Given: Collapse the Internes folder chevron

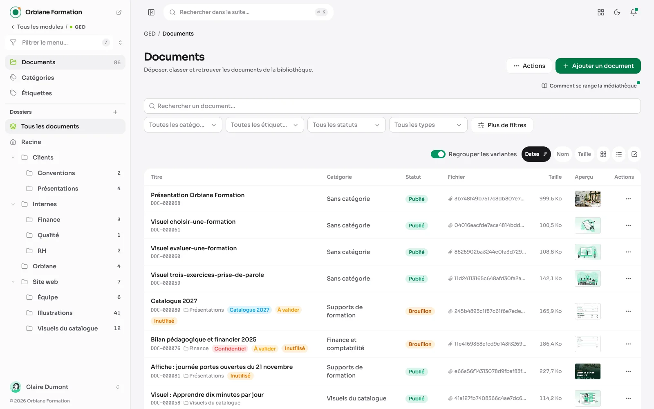Looking at the screenshot, I should (13, 204).
